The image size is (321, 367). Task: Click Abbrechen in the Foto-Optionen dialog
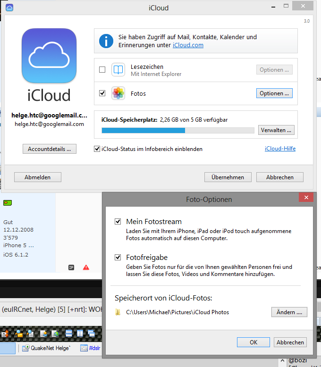pos(290,342)
